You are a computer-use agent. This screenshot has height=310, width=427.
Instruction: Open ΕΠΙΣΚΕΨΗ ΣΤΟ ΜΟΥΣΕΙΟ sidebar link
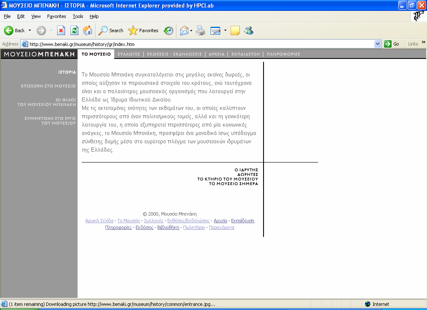click(48, 86)
